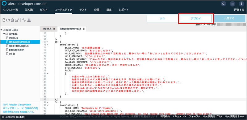Open index.js in the file tree

(14, 38)
